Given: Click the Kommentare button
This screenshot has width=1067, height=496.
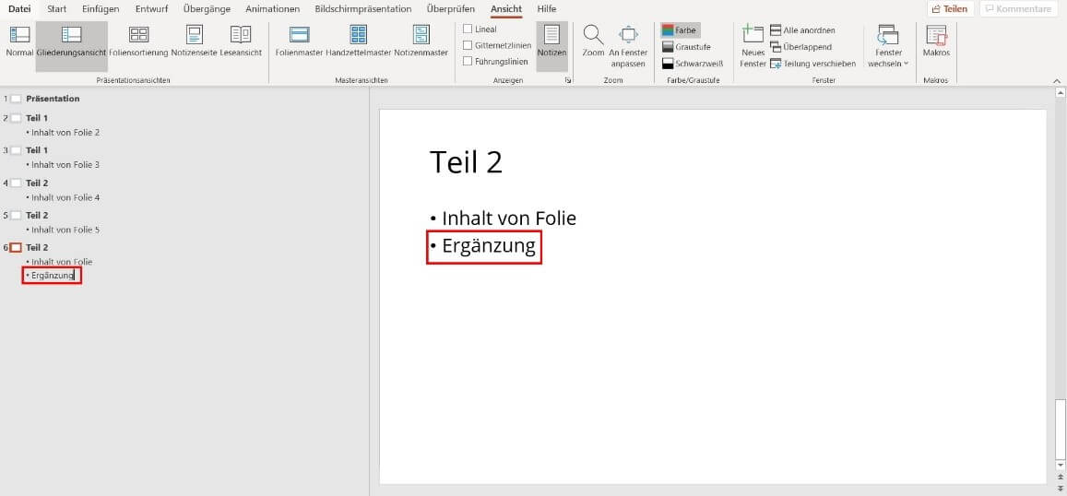Looking at the screenshot, I should coord(1018,9).
